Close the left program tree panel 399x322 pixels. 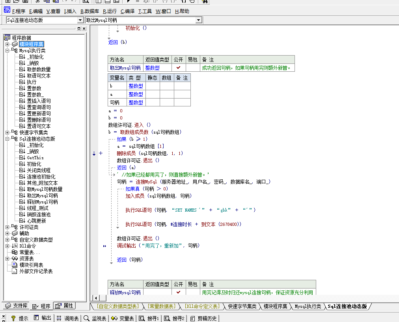(84, 28)
